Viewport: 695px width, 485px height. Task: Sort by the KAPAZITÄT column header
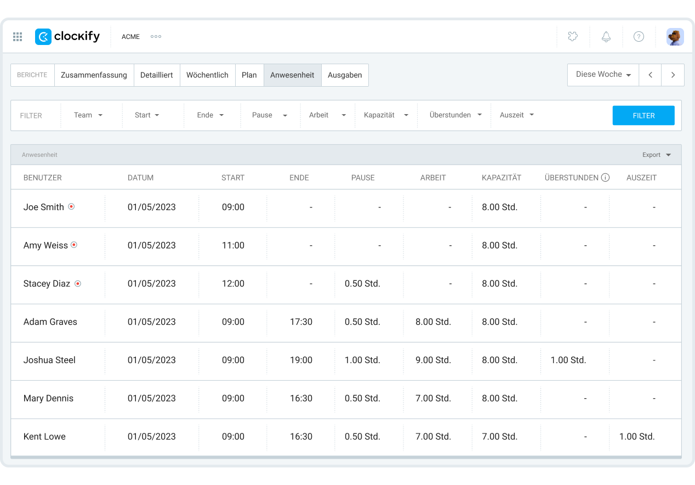click(502, 178)
